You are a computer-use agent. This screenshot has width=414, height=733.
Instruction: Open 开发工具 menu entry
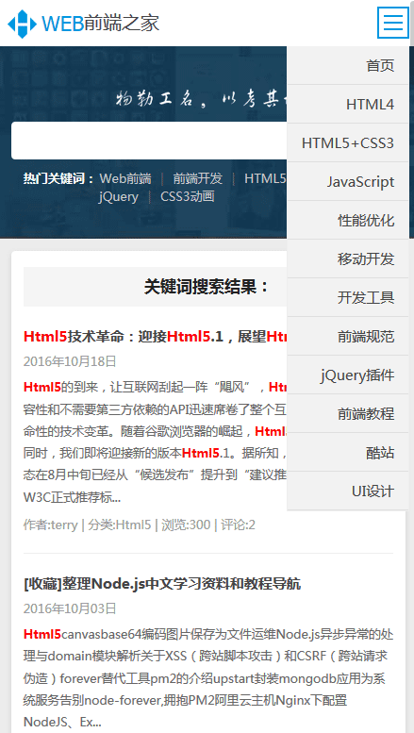pos(348,298)
